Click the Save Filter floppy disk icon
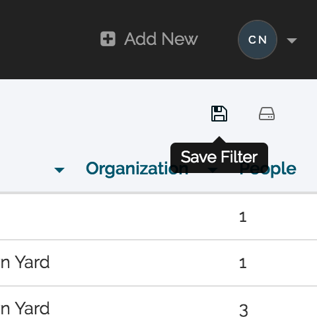The width and height of the screenshot is (317, 317). [x=219, y=114]
